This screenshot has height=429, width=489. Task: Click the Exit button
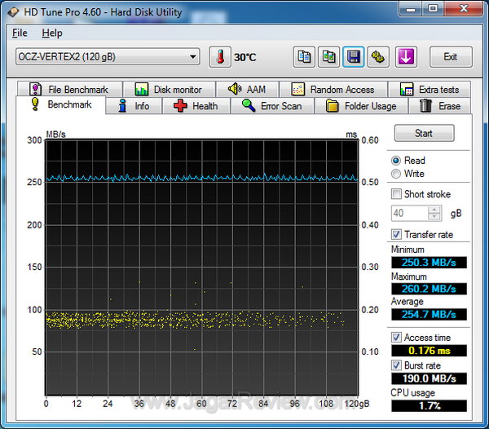(x=450, y=57)
